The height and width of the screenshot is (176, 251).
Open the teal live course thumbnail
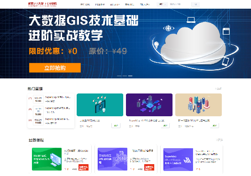coord(100,105)
